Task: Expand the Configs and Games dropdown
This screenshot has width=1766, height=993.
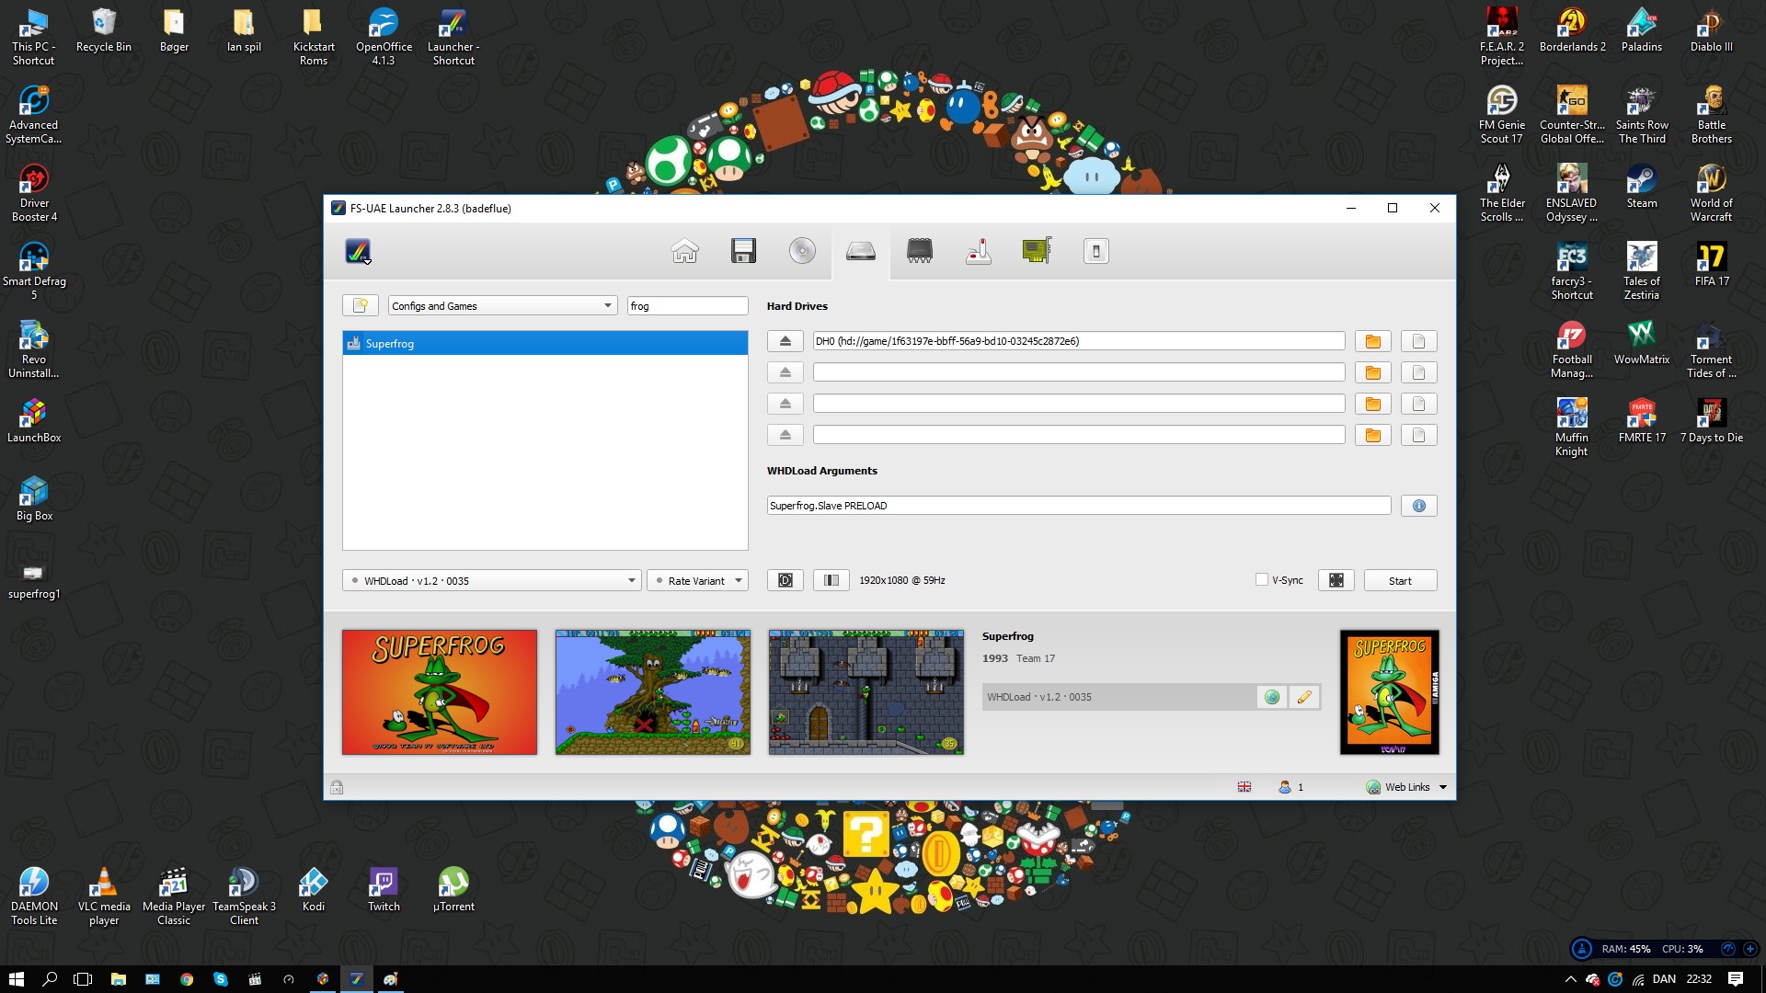Action: [502, 305]
